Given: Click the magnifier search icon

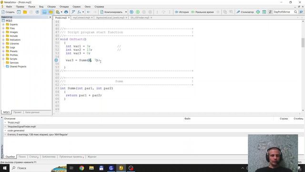Looking at the screenshot, I should point(295,12).
